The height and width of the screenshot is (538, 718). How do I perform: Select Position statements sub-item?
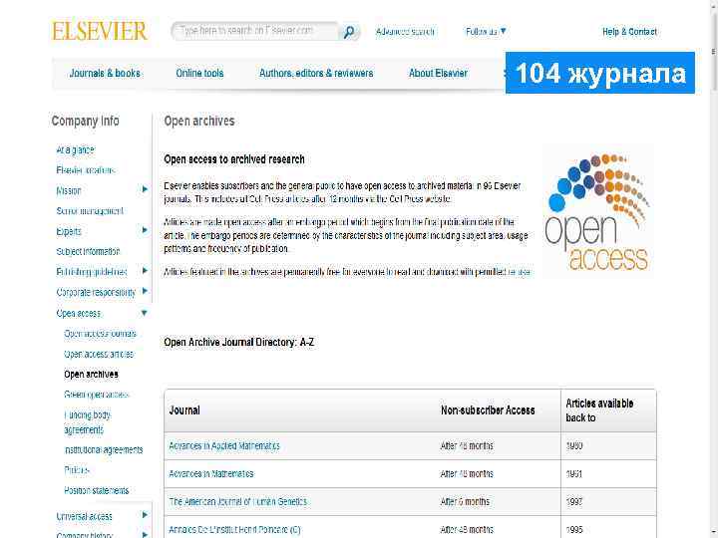[97, 490]
